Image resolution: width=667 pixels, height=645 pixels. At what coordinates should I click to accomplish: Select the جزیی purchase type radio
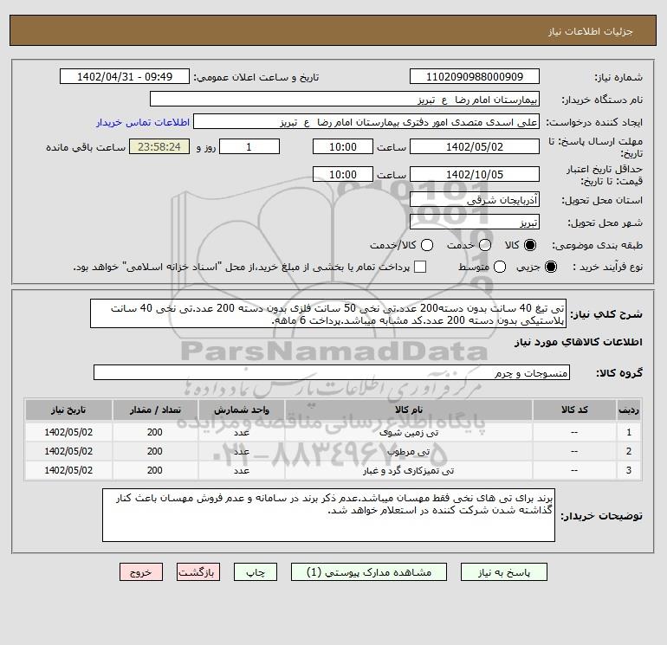coord(551,267)
